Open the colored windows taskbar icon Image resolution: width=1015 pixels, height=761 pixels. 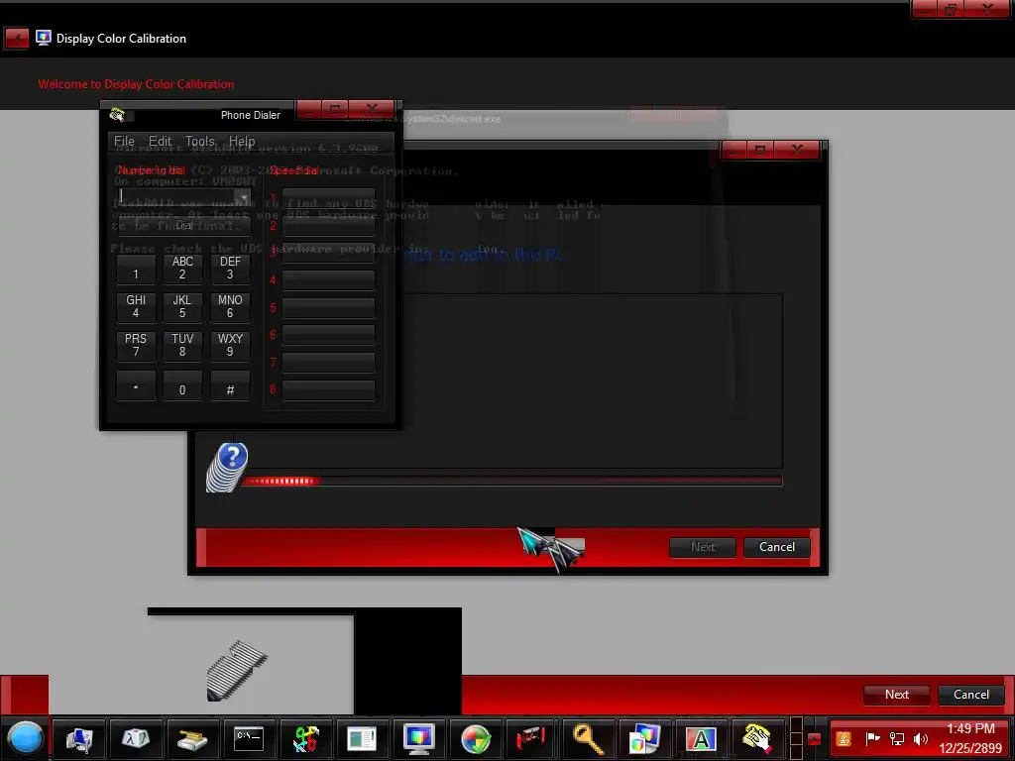(644, 738)
